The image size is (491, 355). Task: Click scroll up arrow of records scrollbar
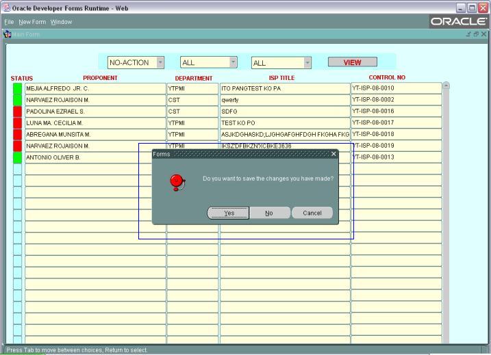click(x=446, y=86)
